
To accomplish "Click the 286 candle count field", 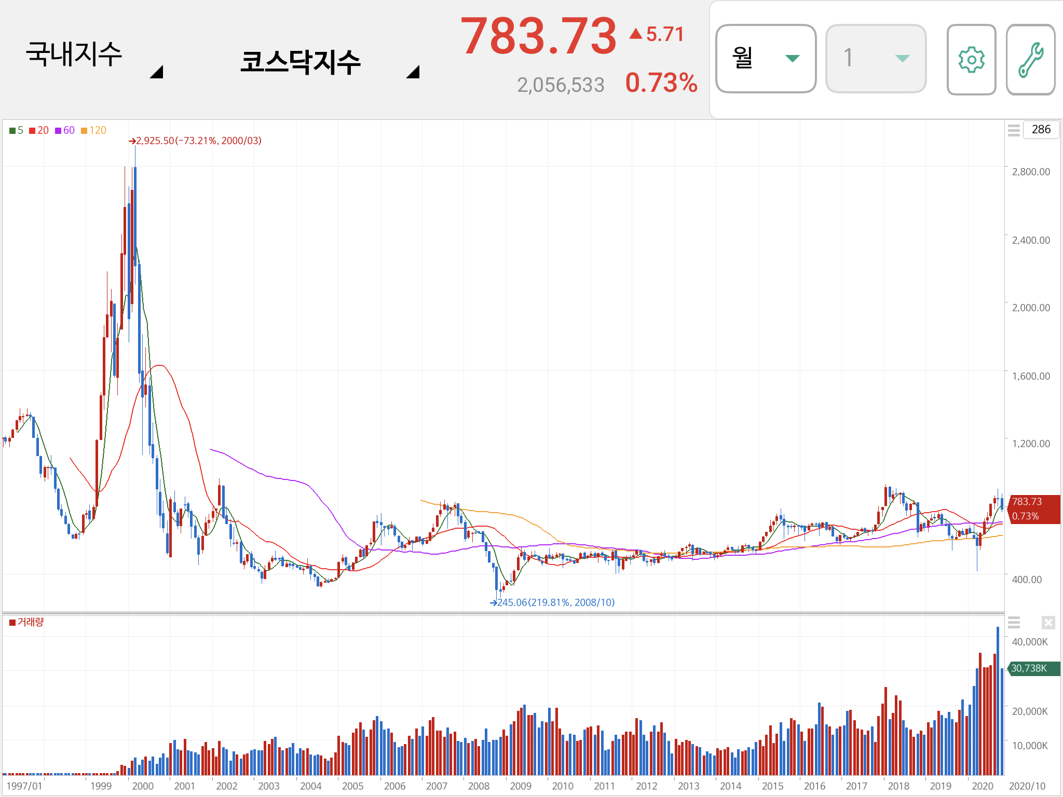I will coord(1041,130).
